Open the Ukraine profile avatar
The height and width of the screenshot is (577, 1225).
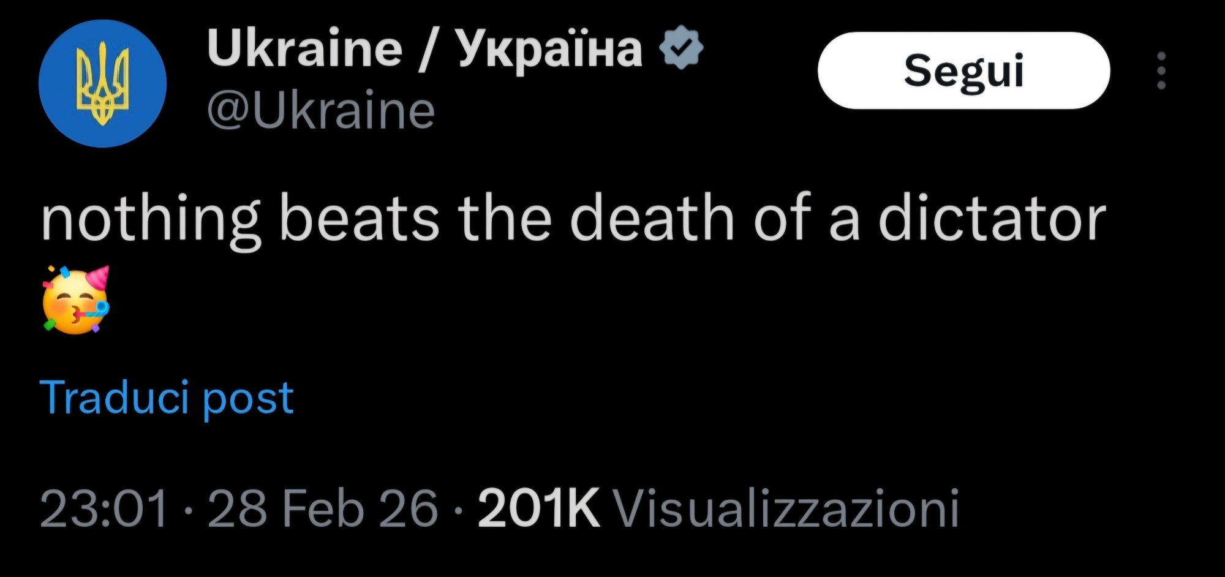pos(102,83)
